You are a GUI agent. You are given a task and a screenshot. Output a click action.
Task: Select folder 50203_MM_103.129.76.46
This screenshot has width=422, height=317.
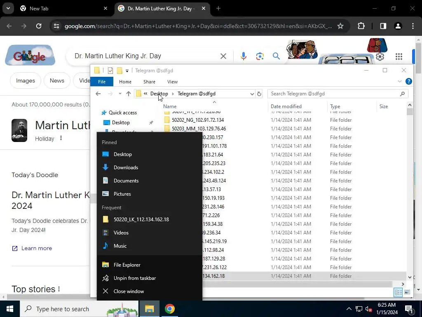199,129
